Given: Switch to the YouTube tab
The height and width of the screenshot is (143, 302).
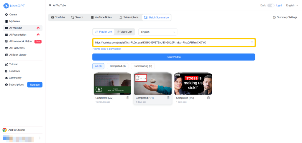Looking at the screenshot, I should click(x=58, y=17).
